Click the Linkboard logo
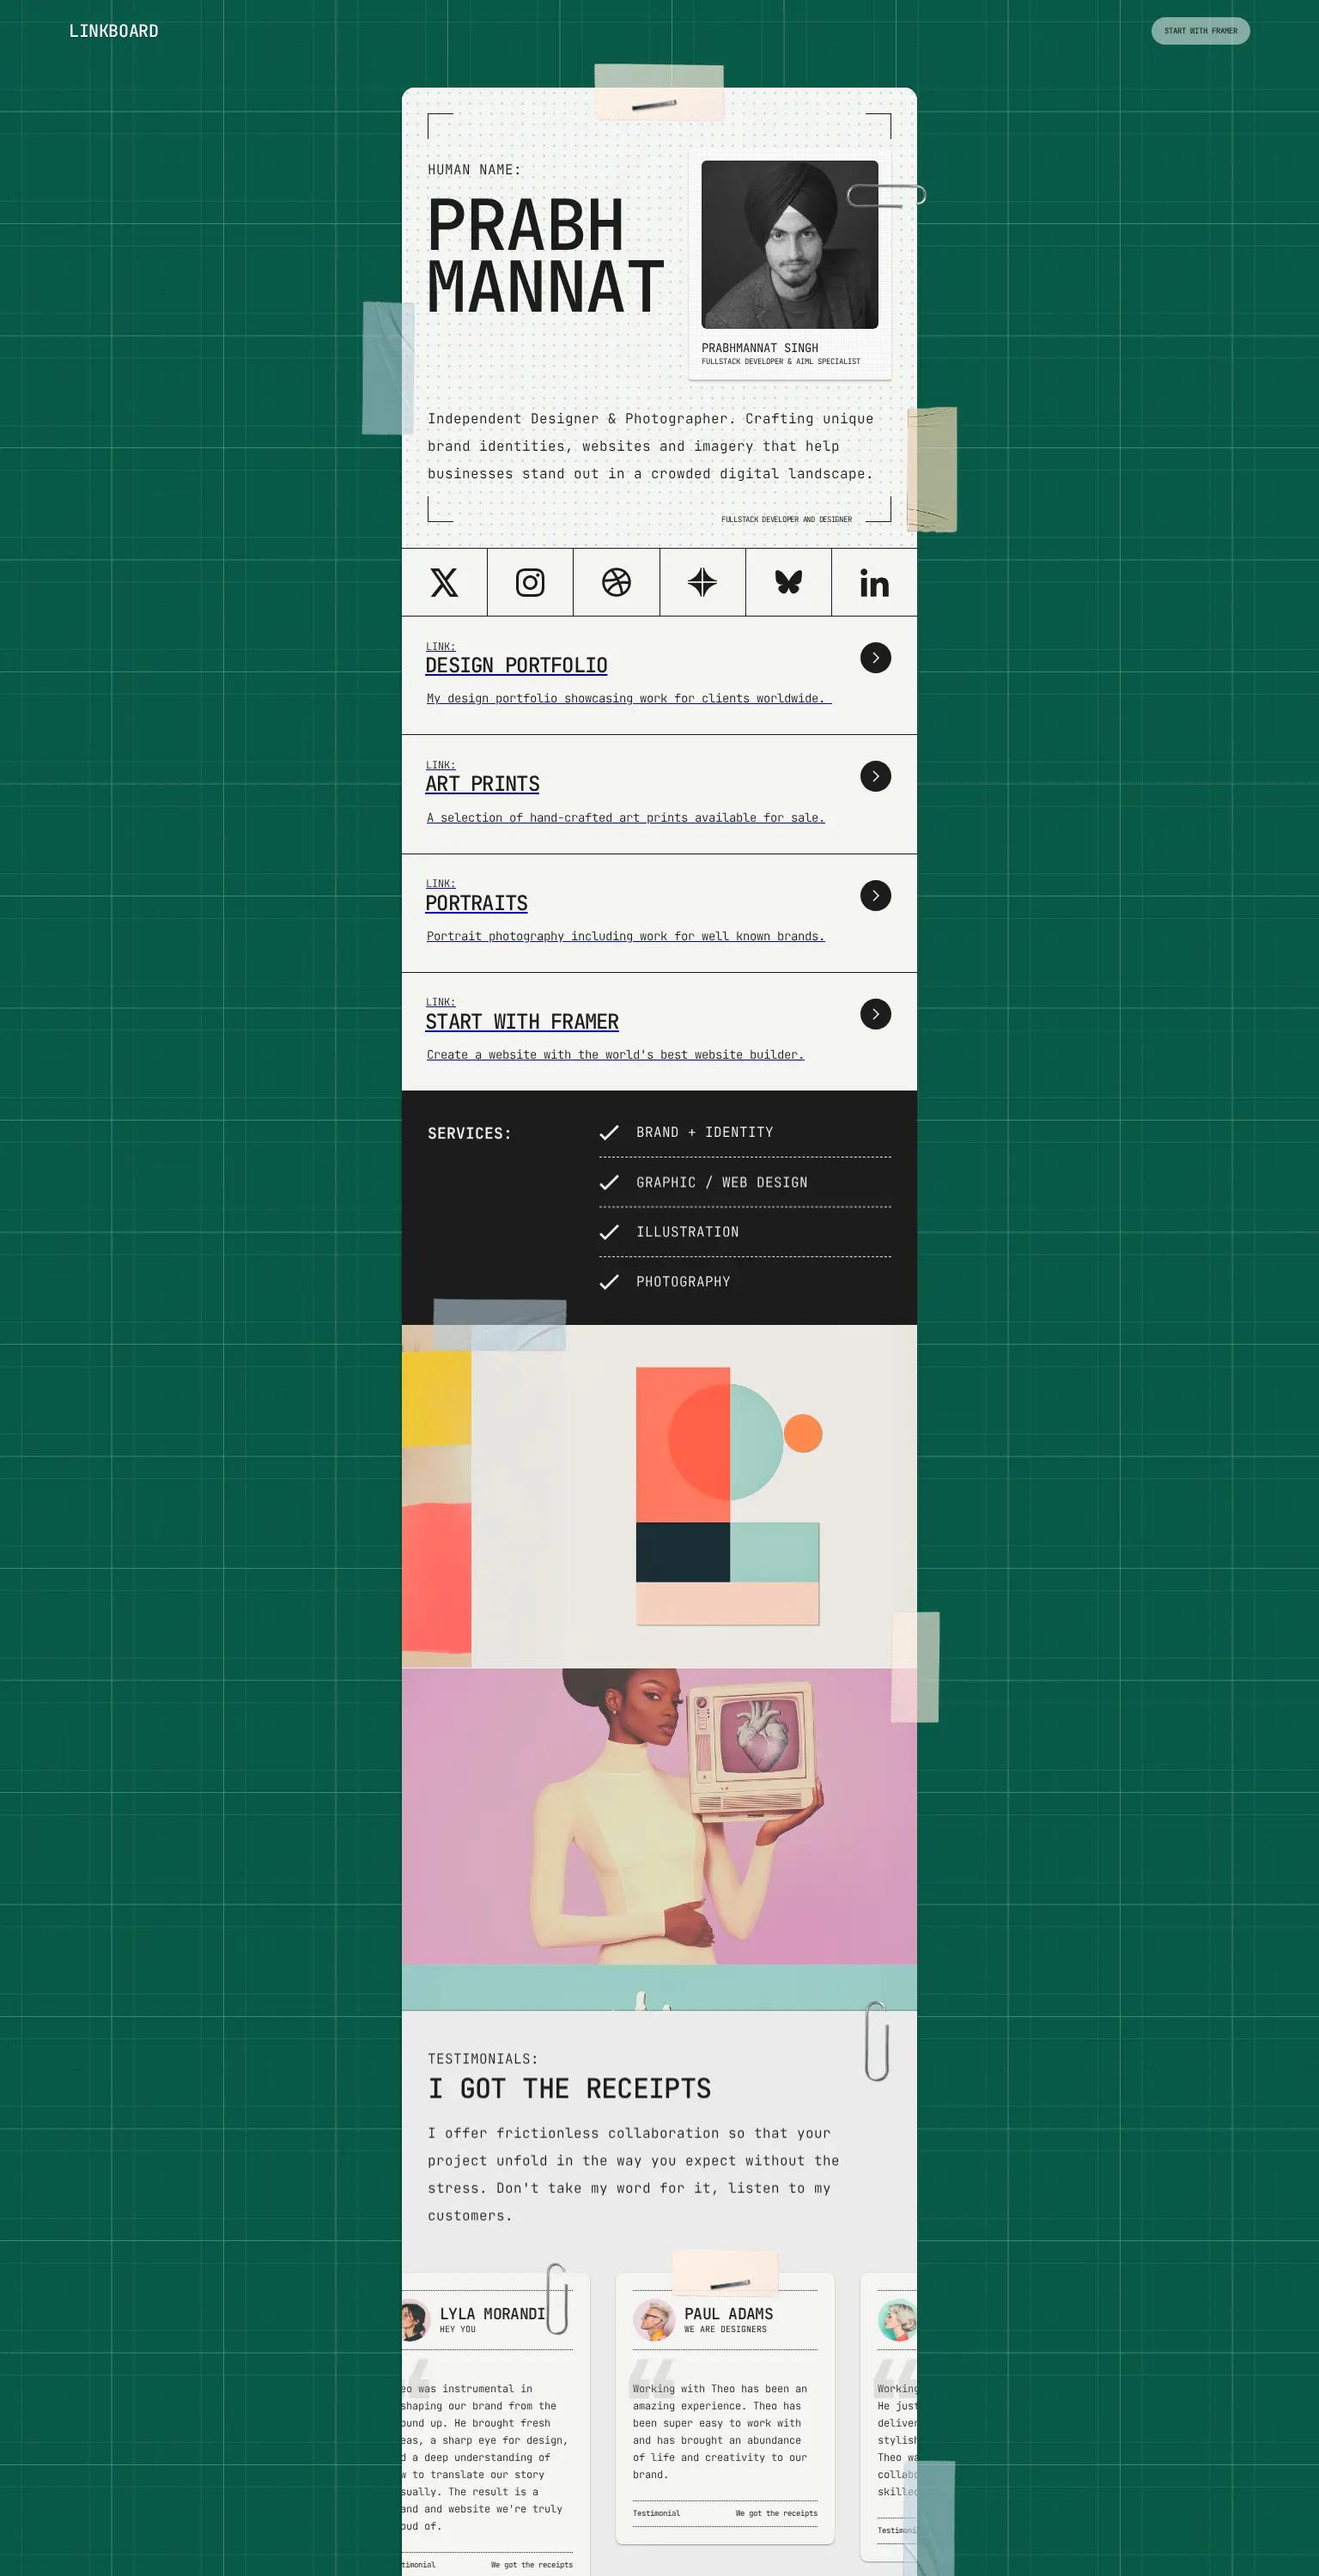The image size is (1319, 2576). (113, 31)
